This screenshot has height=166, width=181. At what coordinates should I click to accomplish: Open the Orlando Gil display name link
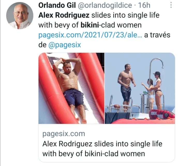[54, 6]
